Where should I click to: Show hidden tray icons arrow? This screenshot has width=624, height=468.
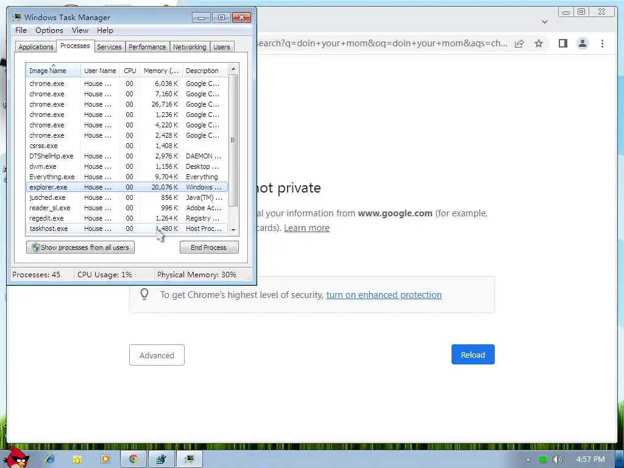click(x=528, y=459)
